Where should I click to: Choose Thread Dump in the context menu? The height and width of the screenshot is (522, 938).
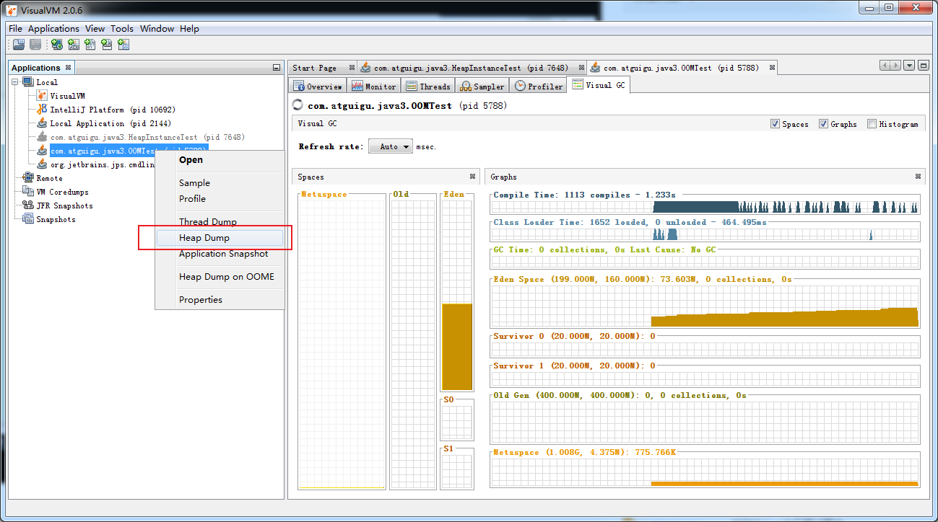tap(220, 222)
